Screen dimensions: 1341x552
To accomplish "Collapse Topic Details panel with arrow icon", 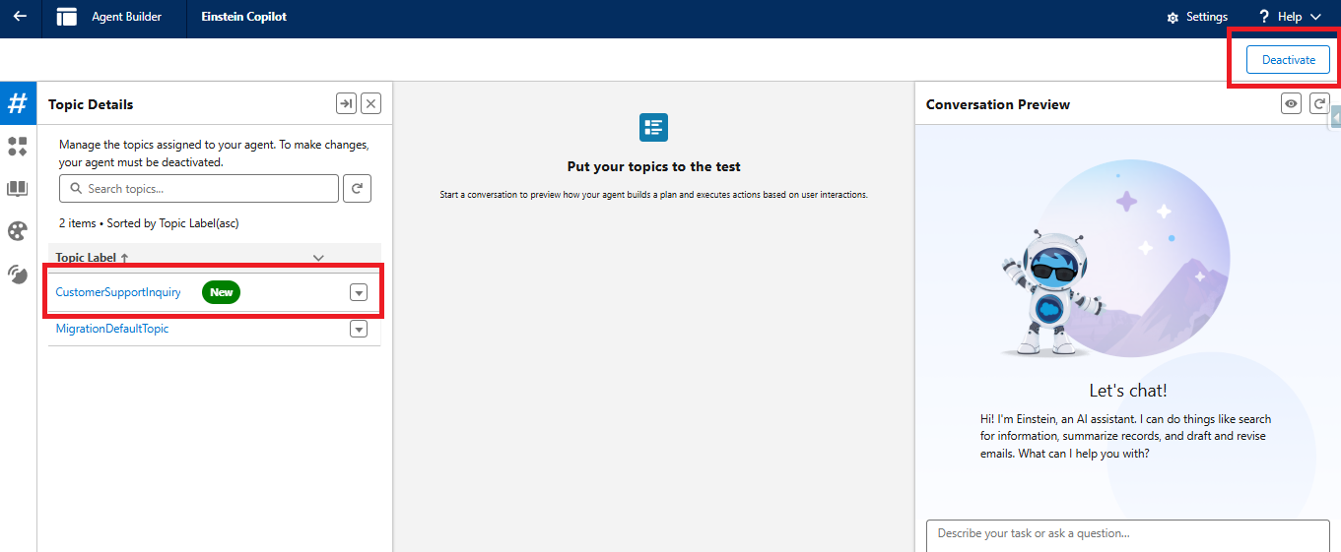I will tap(346, 103).
